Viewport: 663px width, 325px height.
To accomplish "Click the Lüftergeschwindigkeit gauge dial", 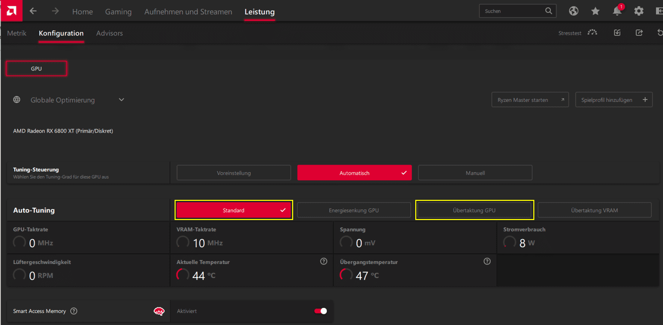I will click(x=19, y=275).
